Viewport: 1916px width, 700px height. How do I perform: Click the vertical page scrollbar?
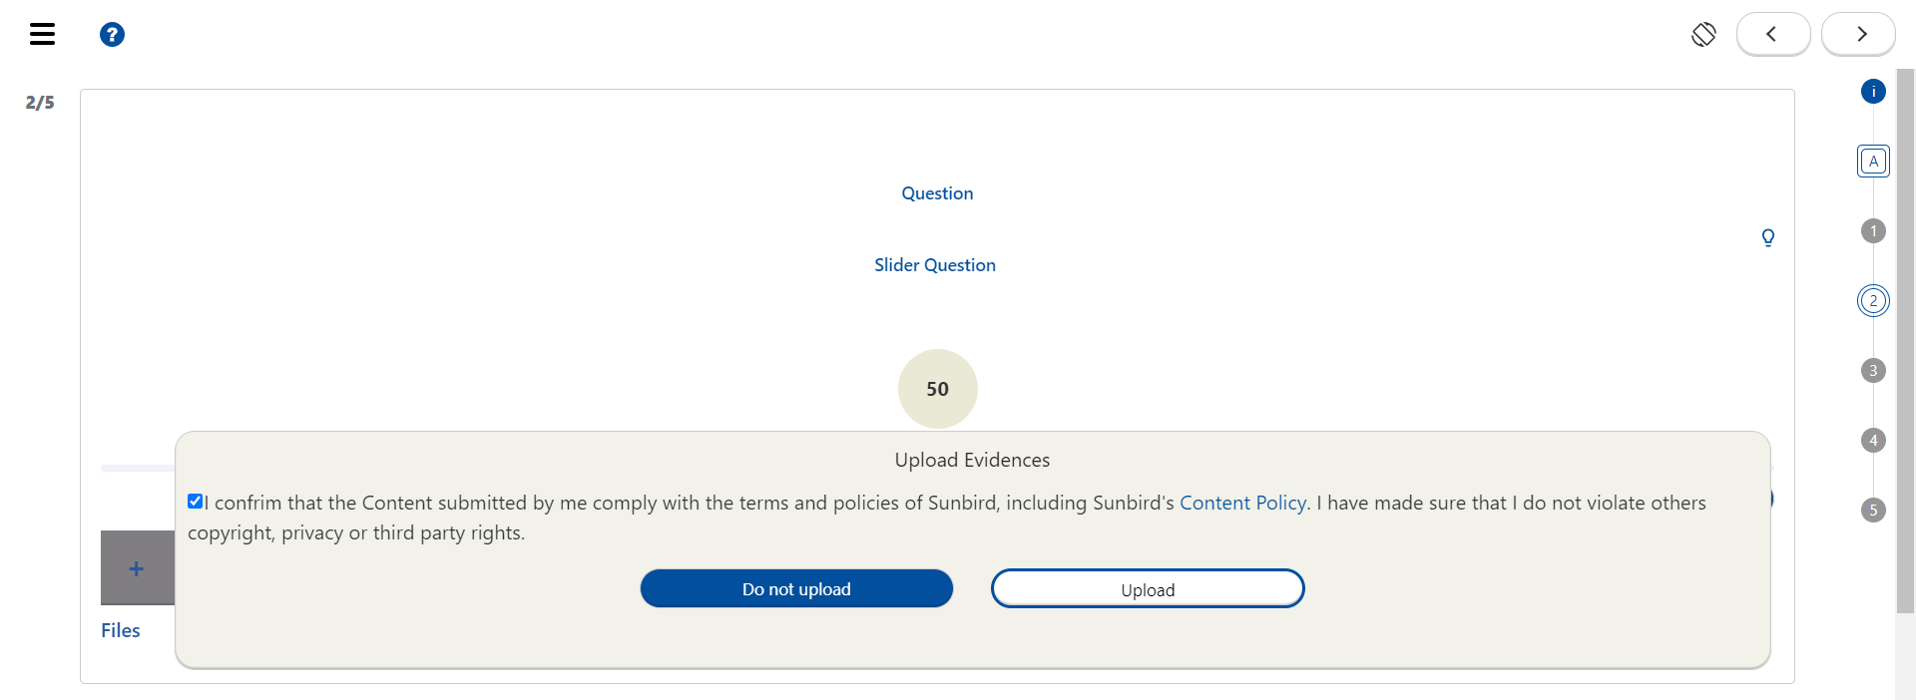click(x=1905, y=339)
